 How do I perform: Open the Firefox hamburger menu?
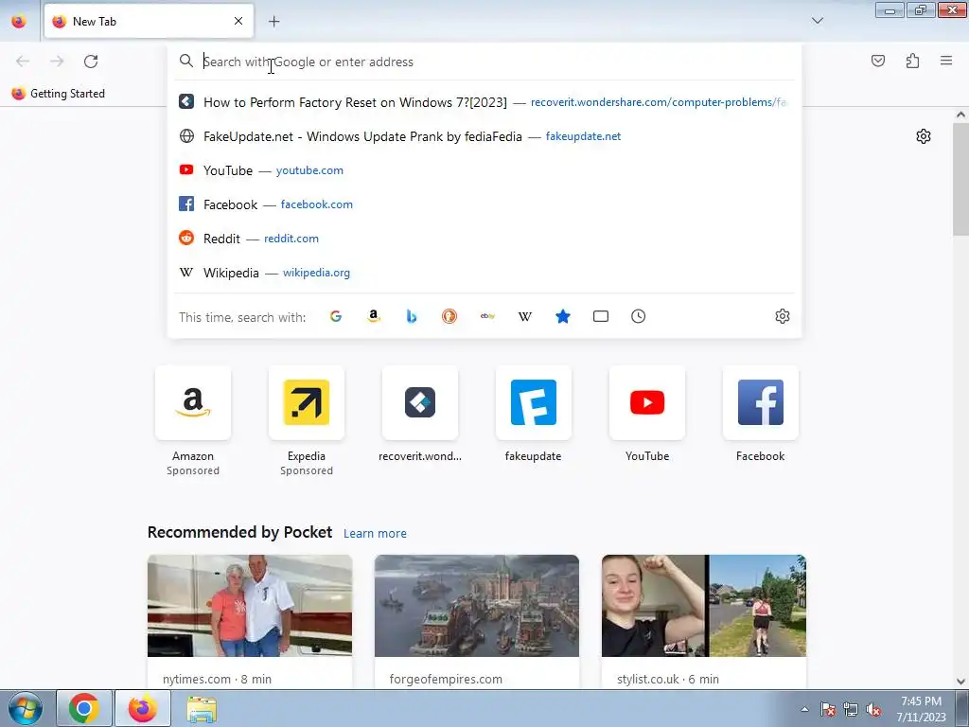[946, 61]
